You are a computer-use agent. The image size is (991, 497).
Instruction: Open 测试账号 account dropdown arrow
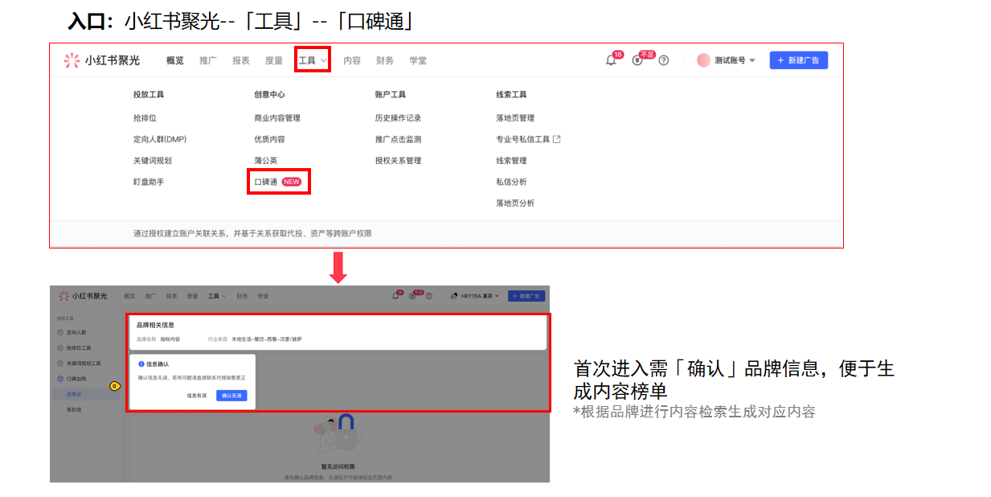click(x=752, y=60)
